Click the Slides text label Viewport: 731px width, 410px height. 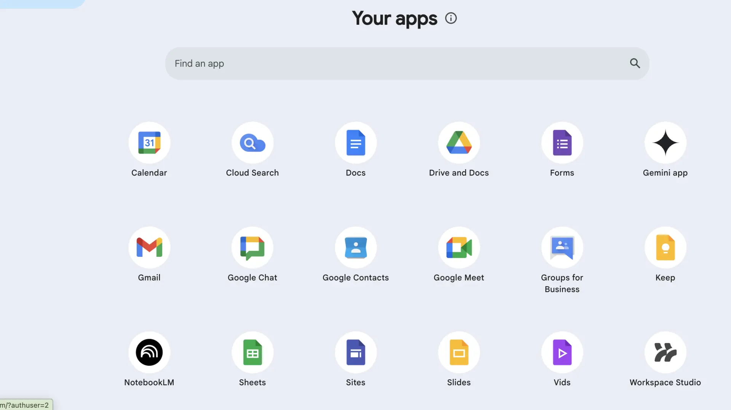coord(459,382)
